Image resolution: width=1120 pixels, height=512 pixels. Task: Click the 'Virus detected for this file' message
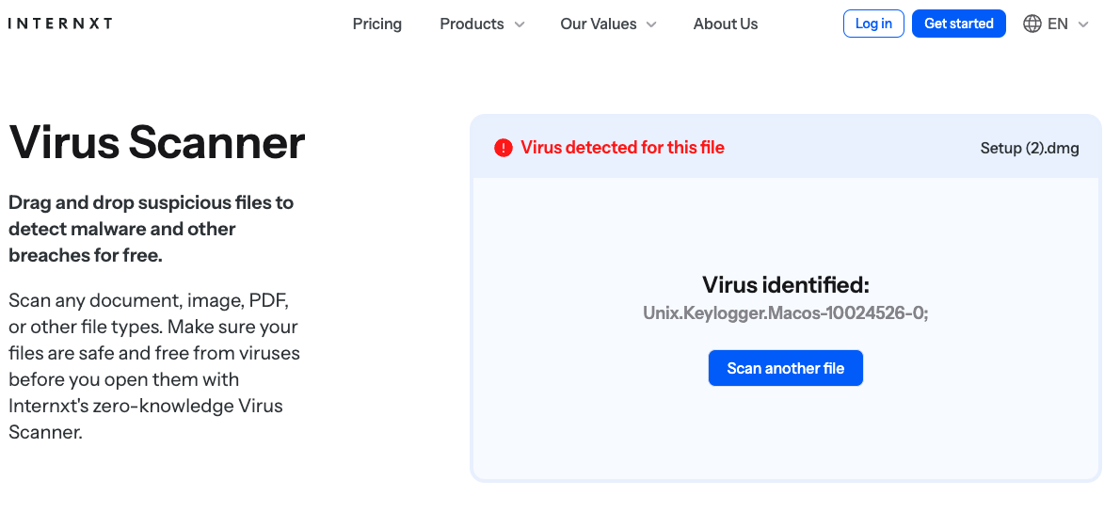point(622,148)
